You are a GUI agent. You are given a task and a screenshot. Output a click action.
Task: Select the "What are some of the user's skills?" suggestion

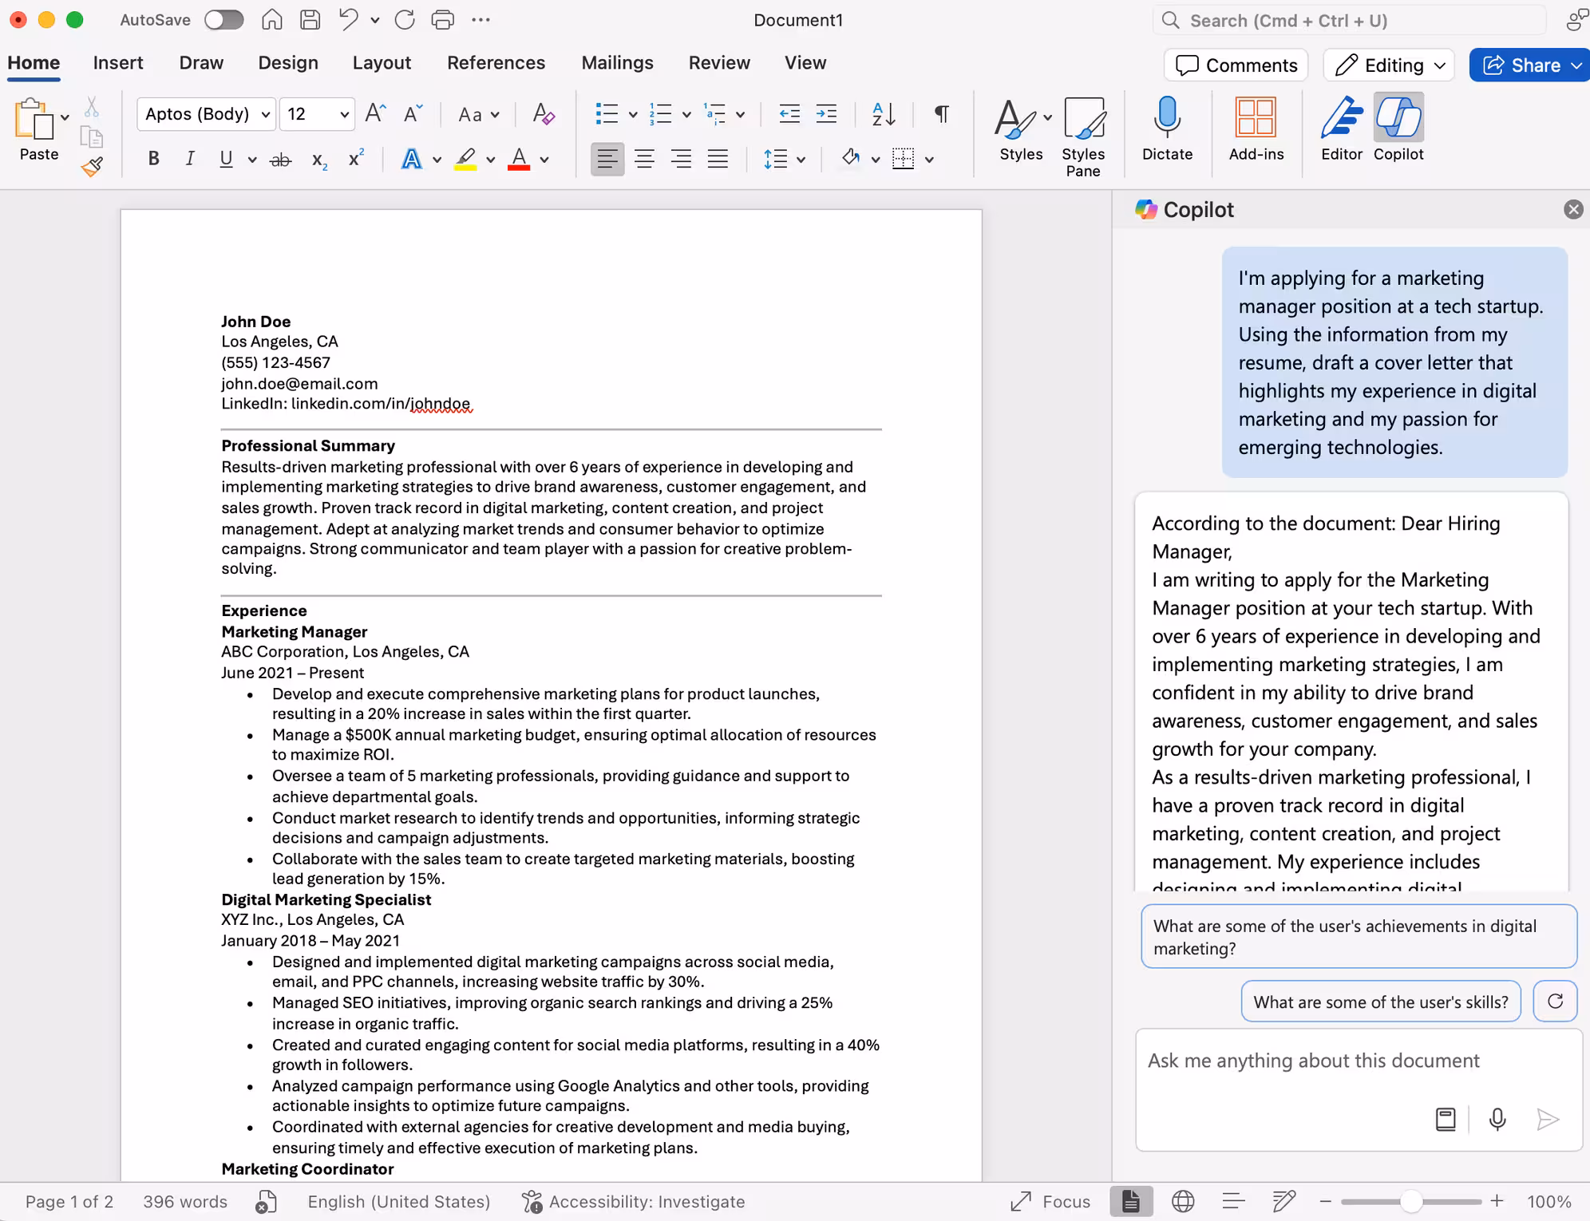click(x=1380, y=1002)
